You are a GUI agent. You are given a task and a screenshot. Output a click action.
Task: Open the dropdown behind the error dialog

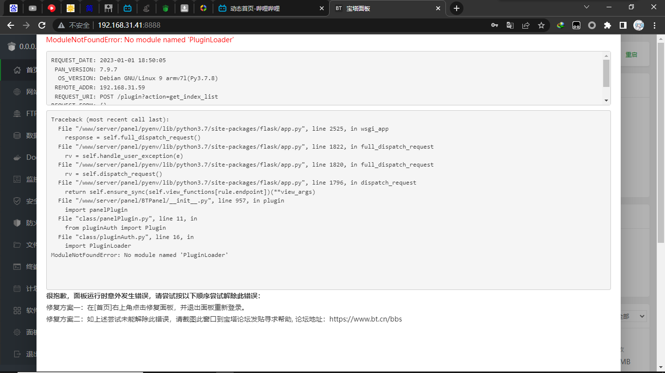634,316
